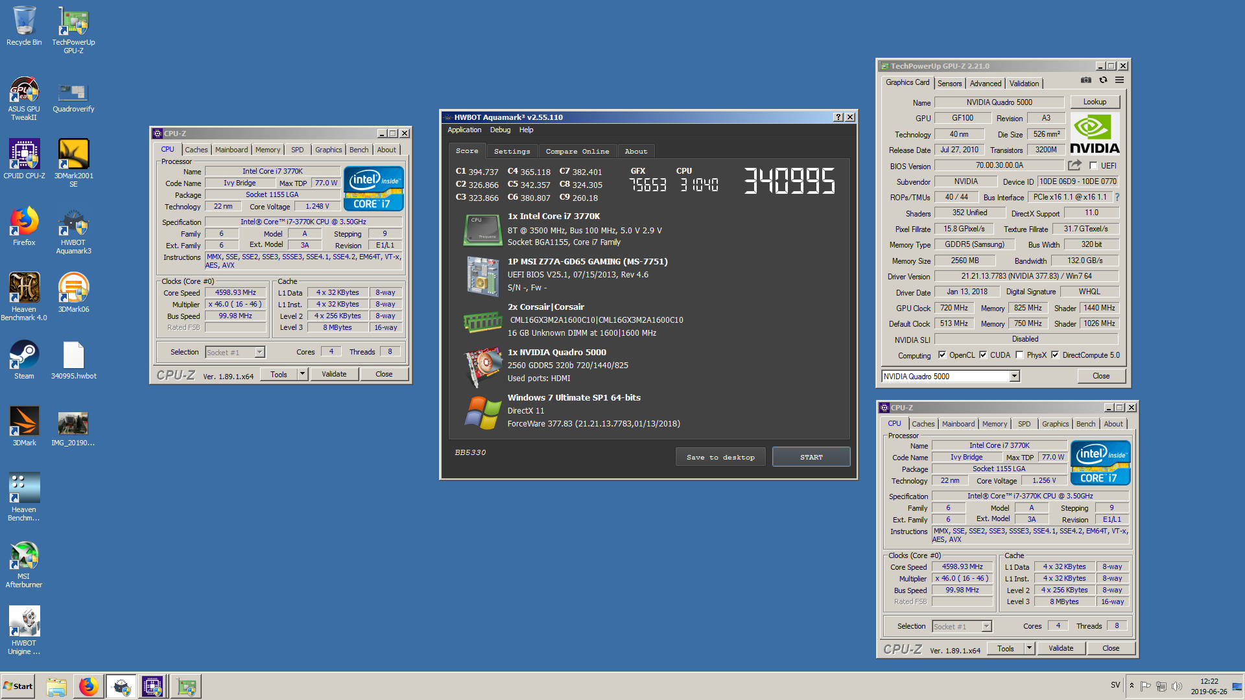Toggle the OpenCL checkbox in GPU-Z
Viewport: 1245px width, 700px height.
point(942,355)
